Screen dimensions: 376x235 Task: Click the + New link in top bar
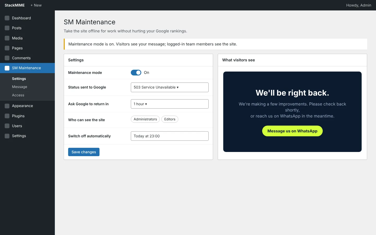36,5
